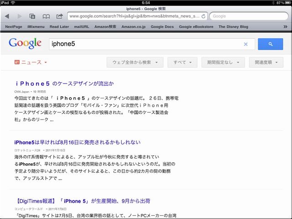
Task: Tap the 6:54 clock in status bar
Action: coord(146,3)
